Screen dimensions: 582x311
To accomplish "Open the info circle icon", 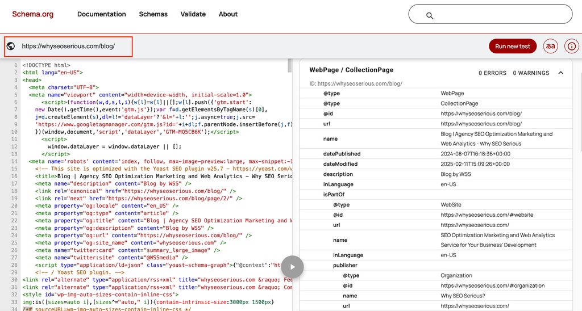I will (572, 47).
